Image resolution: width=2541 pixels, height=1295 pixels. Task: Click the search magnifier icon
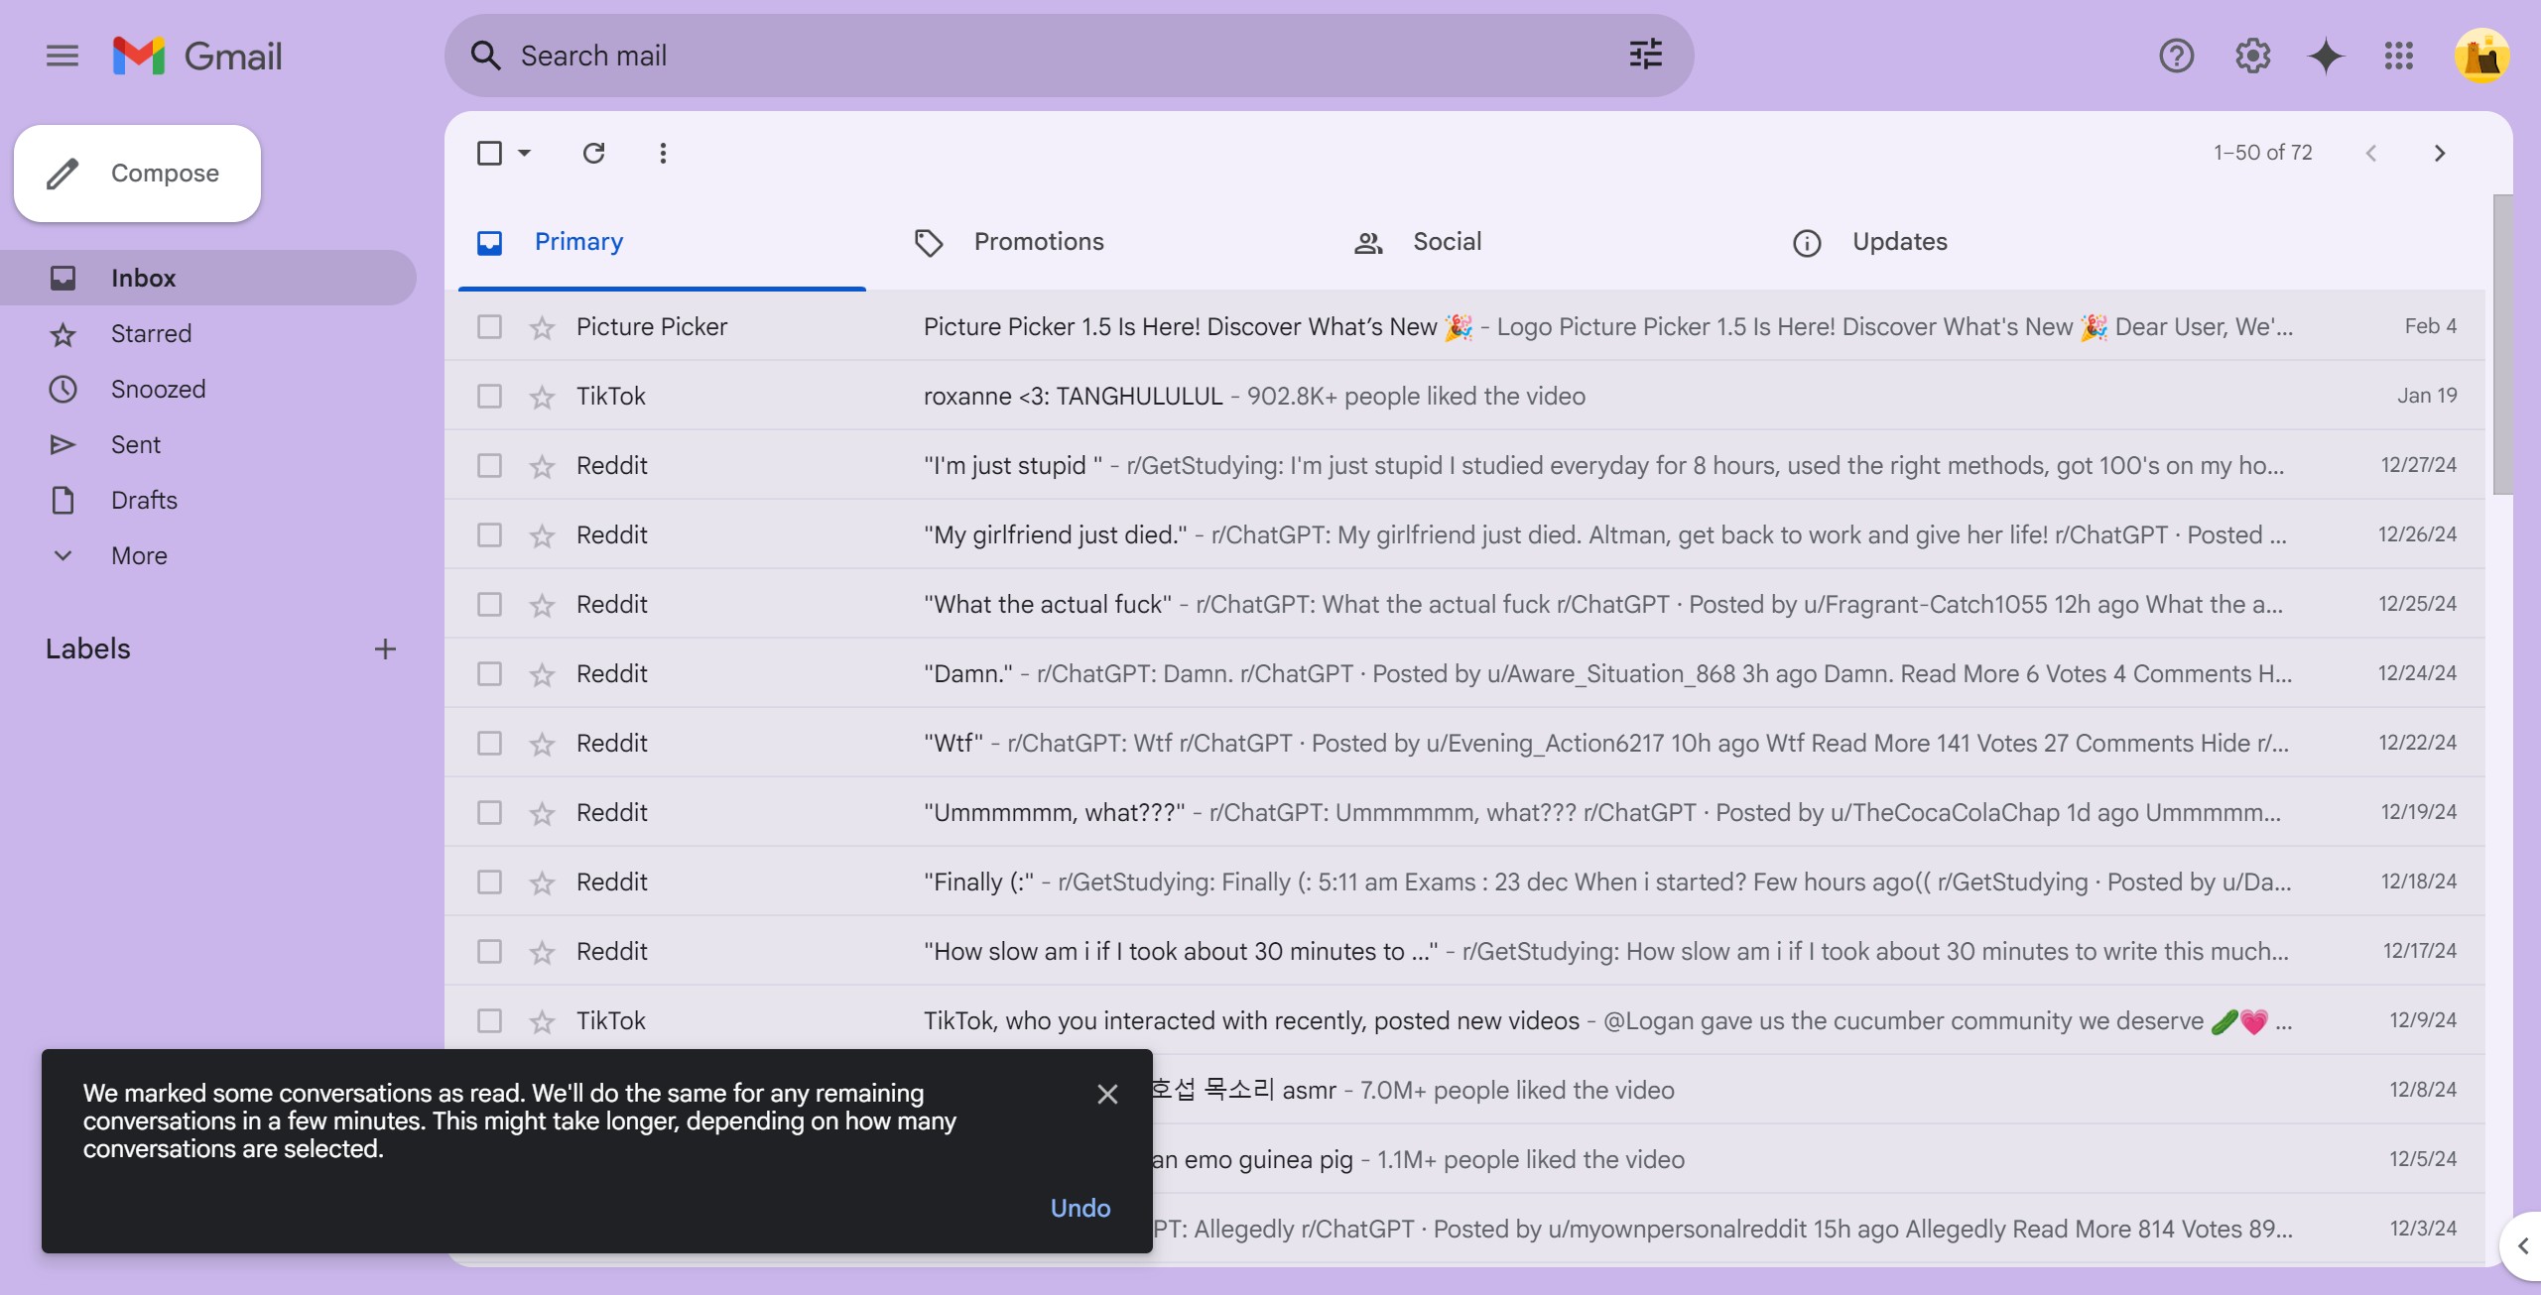pos(485,56)
